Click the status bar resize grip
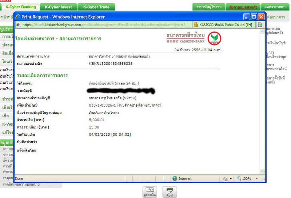Image resolution: width=291 pixels, height=198 pixels. (263, 179)
